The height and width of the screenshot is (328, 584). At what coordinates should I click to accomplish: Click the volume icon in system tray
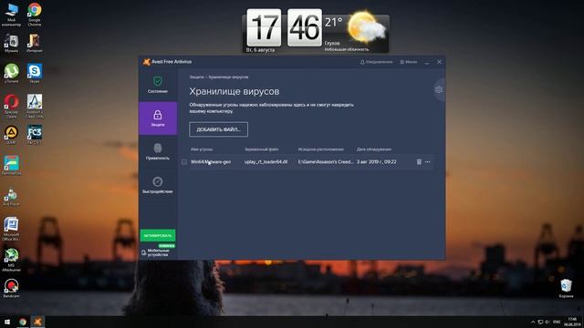(x=547, y=322)
